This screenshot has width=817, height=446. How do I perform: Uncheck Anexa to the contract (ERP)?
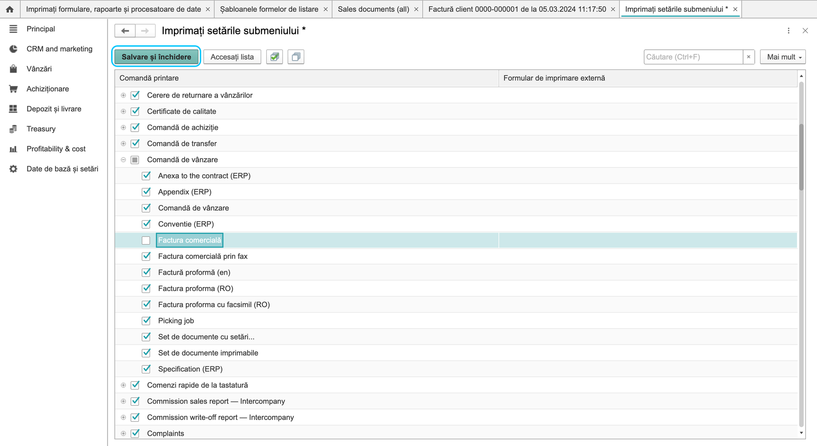146,176
